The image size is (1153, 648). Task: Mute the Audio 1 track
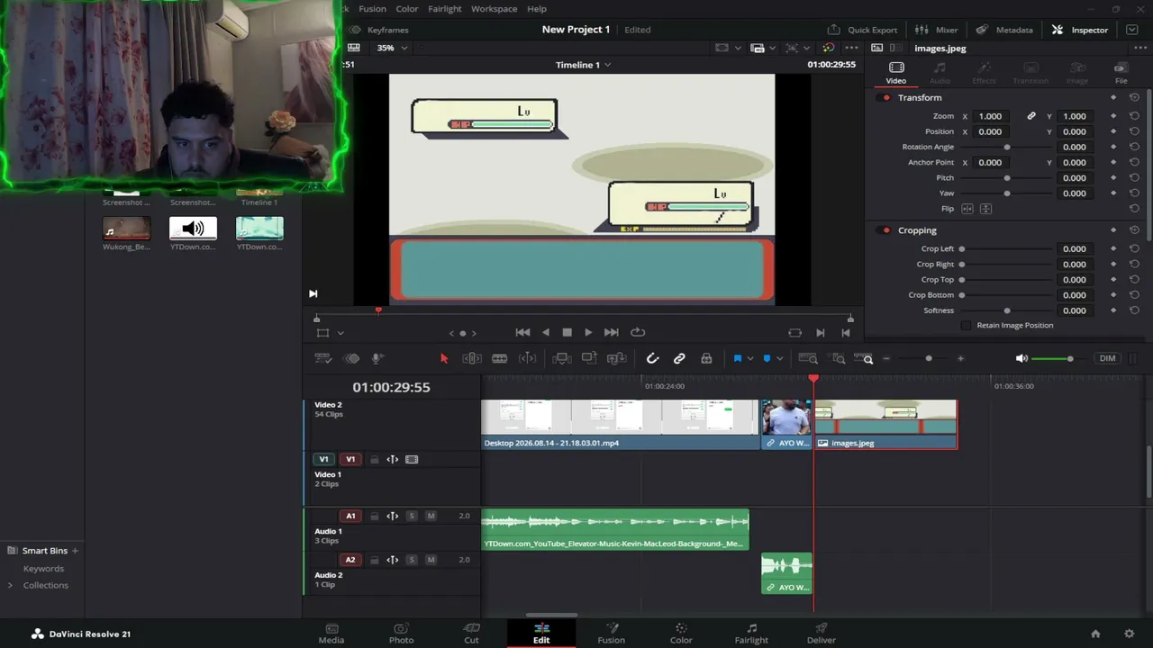[431, 516]
